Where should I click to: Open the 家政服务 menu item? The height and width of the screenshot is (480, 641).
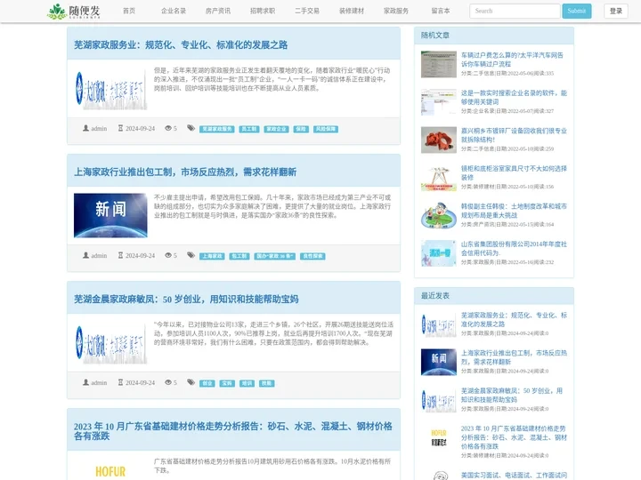(396, 11)
